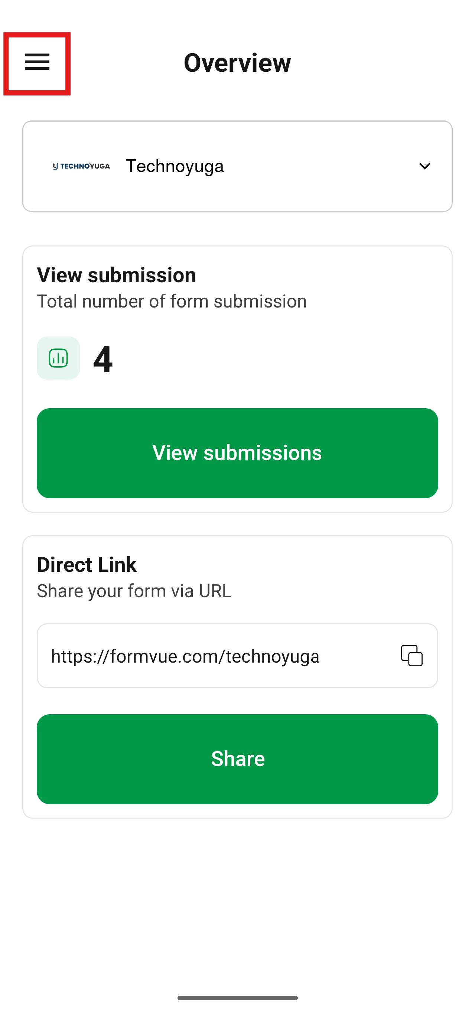Tap the home indicator bar at bottom
This screenshot has width=475, height=1011.
[x=238, y=998]
